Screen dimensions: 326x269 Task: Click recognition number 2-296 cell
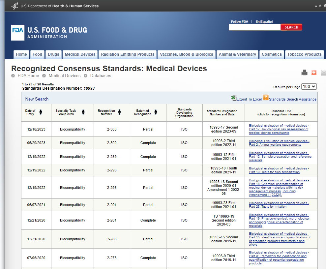pos(112,170)
